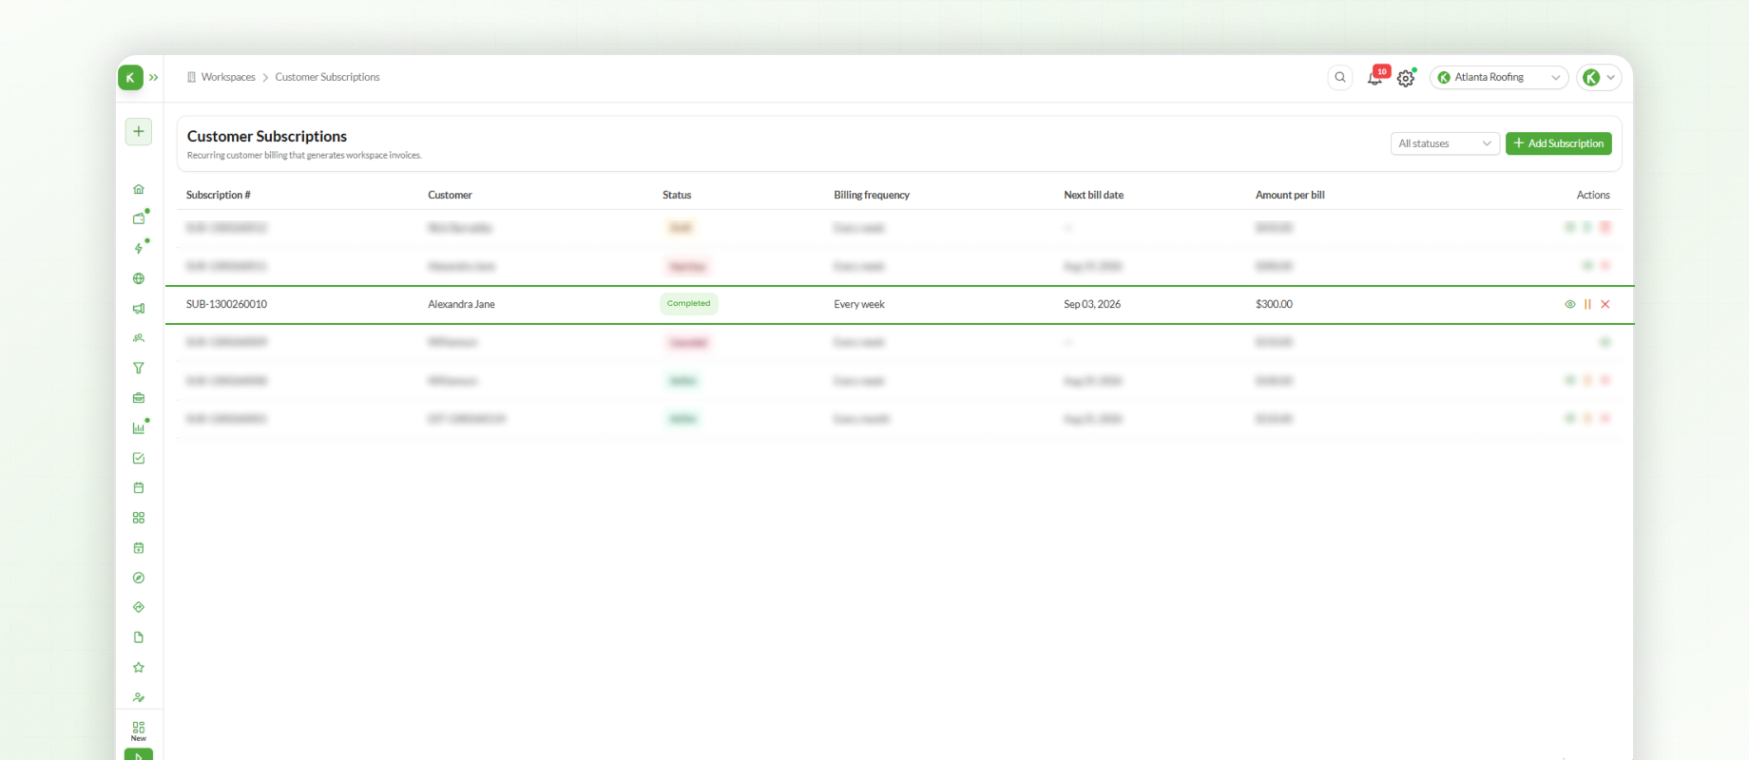The width and height of the screenshot is (1749, 760).
Task: Cancel subscription SUB-1300260010 with red X
Action: click(x=1605, y=304)
